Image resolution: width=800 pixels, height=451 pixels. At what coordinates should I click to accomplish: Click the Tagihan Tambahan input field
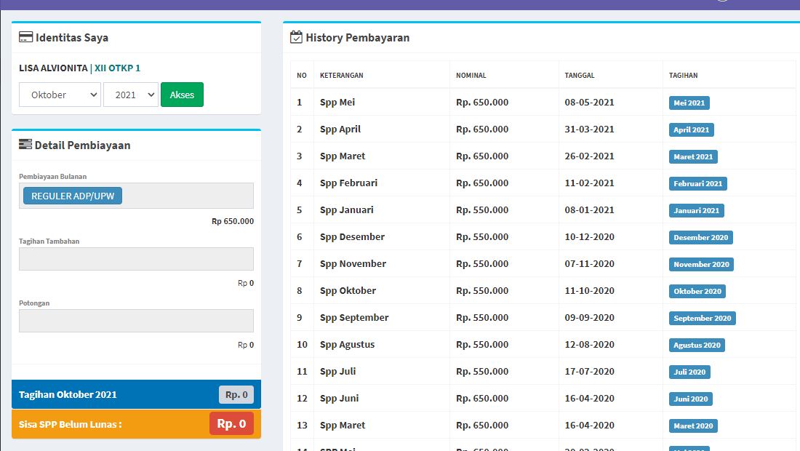[136, 259]
